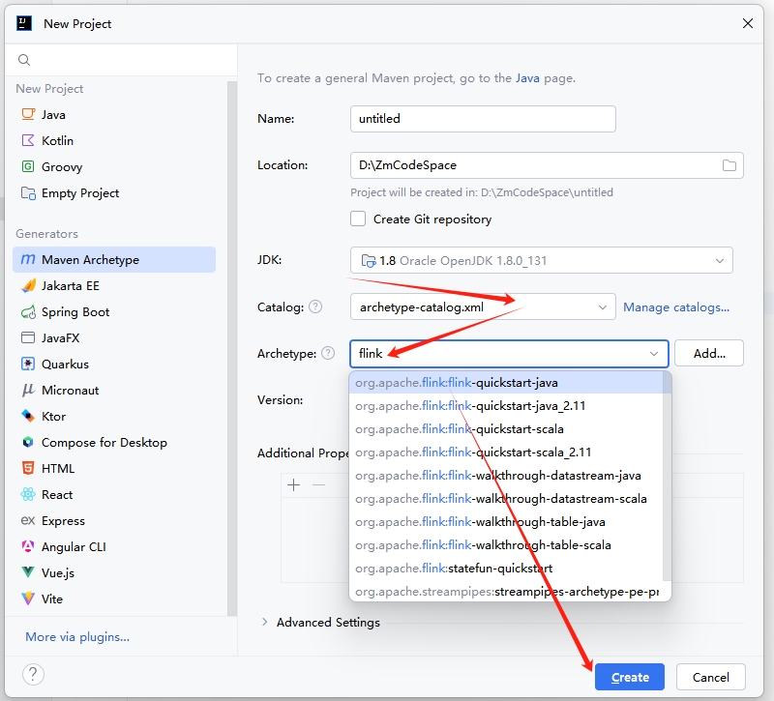
Task: Click the Angular CLI generator icon
Action: [28, 546]
